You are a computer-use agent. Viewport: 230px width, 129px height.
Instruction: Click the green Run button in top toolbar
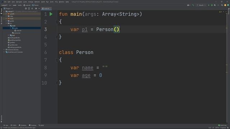point(209,5)
